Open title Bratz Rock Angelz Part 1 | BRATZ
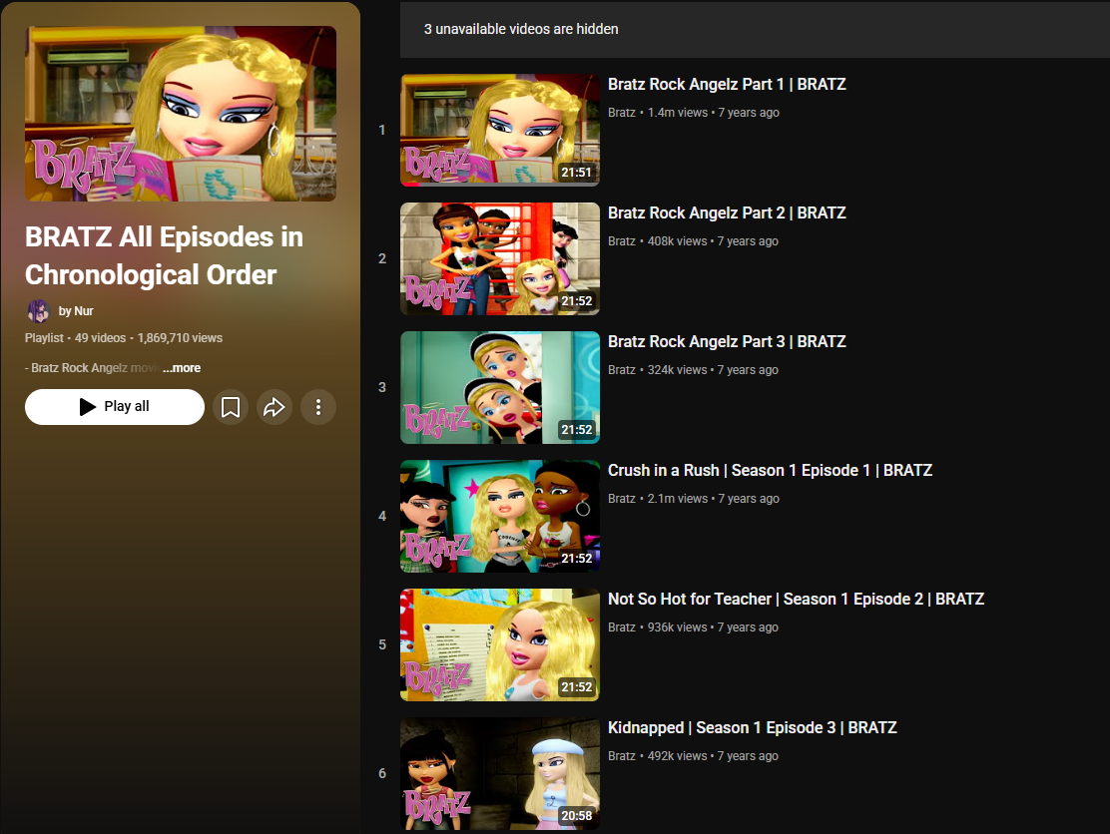1110x834 pixels. coord(727,84)
